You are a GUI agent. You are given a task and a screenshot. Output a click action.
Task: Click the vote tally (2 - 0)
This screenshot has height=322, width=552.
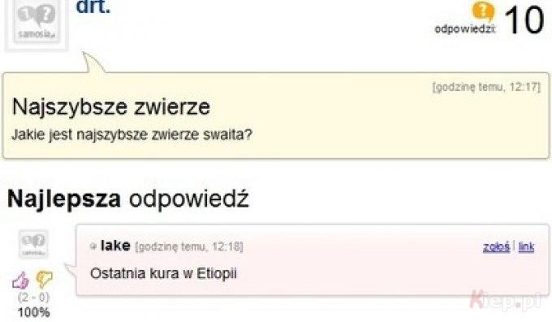coord(34,298)
